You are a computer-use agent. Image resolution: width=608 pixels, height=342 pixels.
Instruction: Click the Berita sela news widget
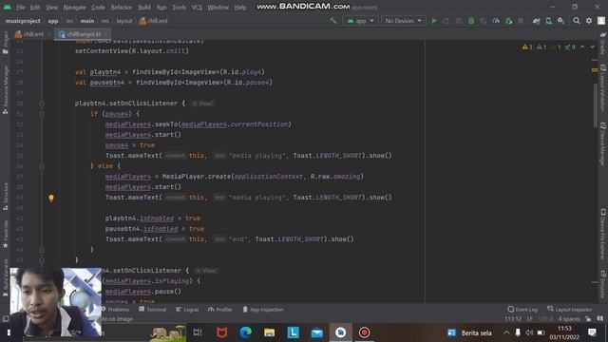(x=469, y=332)
